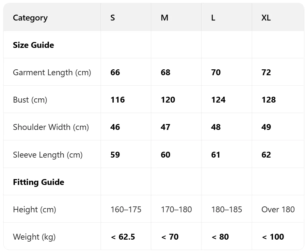Viewport: 305px width, 252px height.
Task: Click the Fitting Guide section heading
Action: click(39, 182)
